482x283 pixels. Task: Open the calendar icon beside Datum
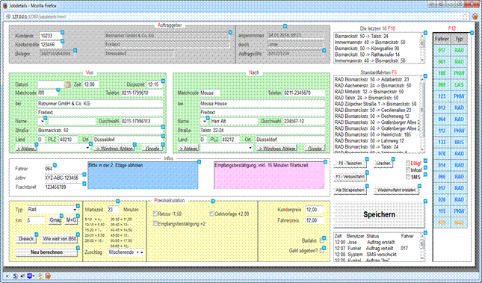(67, 84)
